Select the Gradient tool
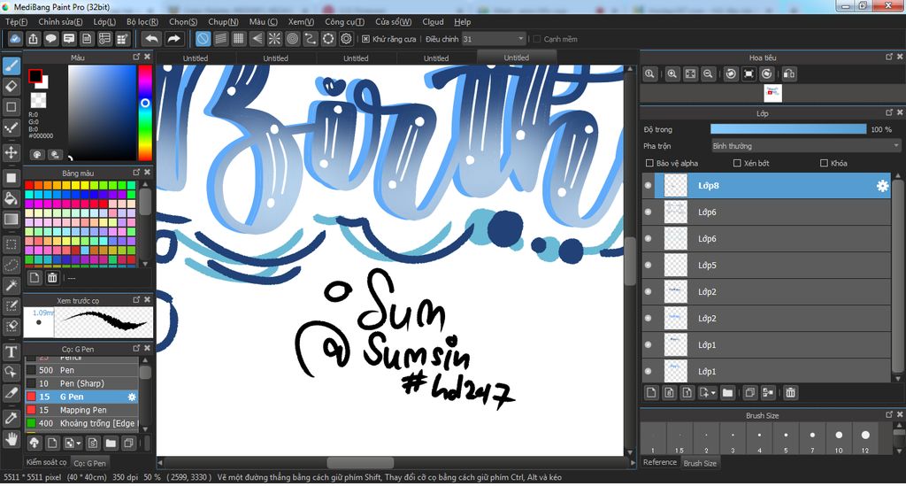The width and height of the screenshot is (906, 486). pos(11,219)
